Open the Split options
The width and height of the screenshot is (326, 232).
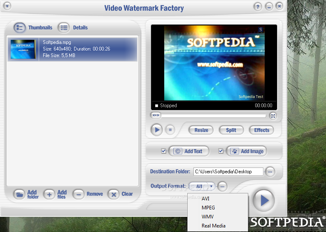[231, 130]
